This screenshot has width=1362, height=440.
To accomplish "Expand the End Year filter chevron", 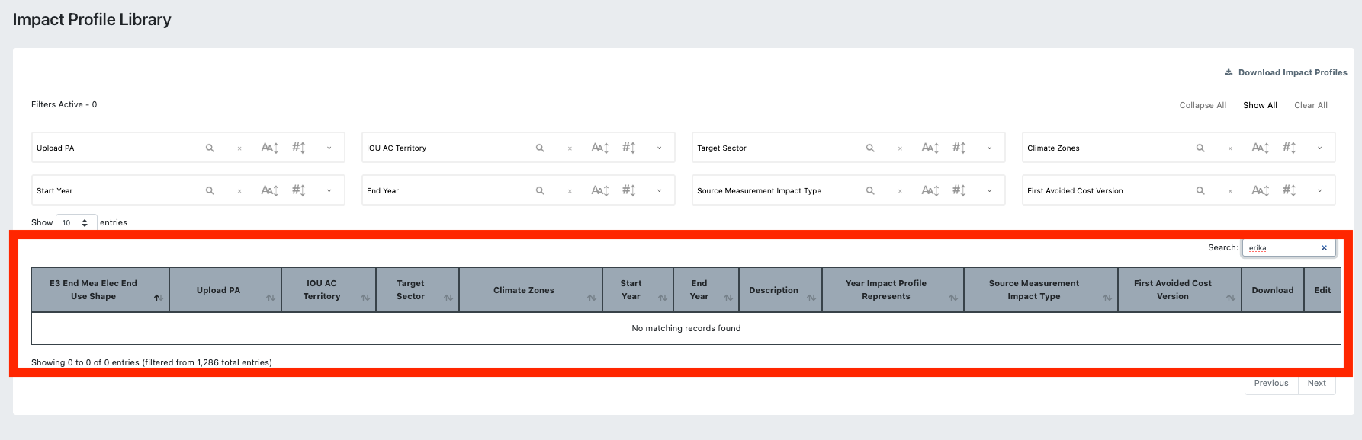I will [660, 190].
